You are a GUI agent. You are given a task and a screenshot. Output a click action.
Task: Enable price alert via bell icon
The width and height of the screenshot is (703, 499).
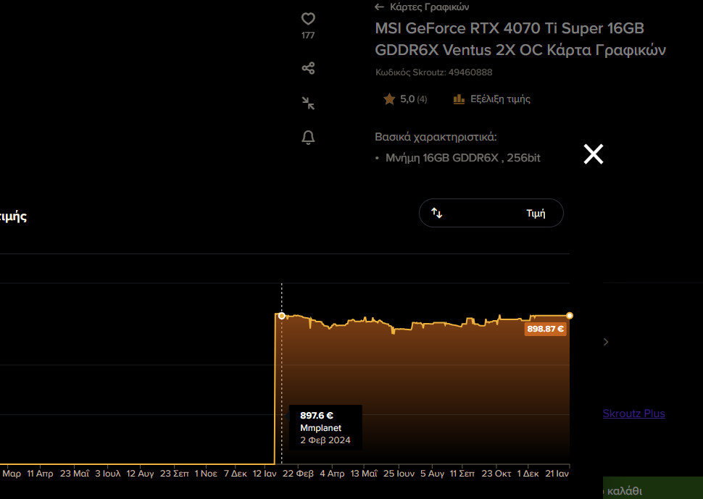tap(308, 138)
